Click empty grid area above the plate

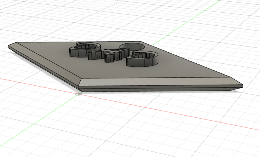pyautogui.click(x=99, y=20)
